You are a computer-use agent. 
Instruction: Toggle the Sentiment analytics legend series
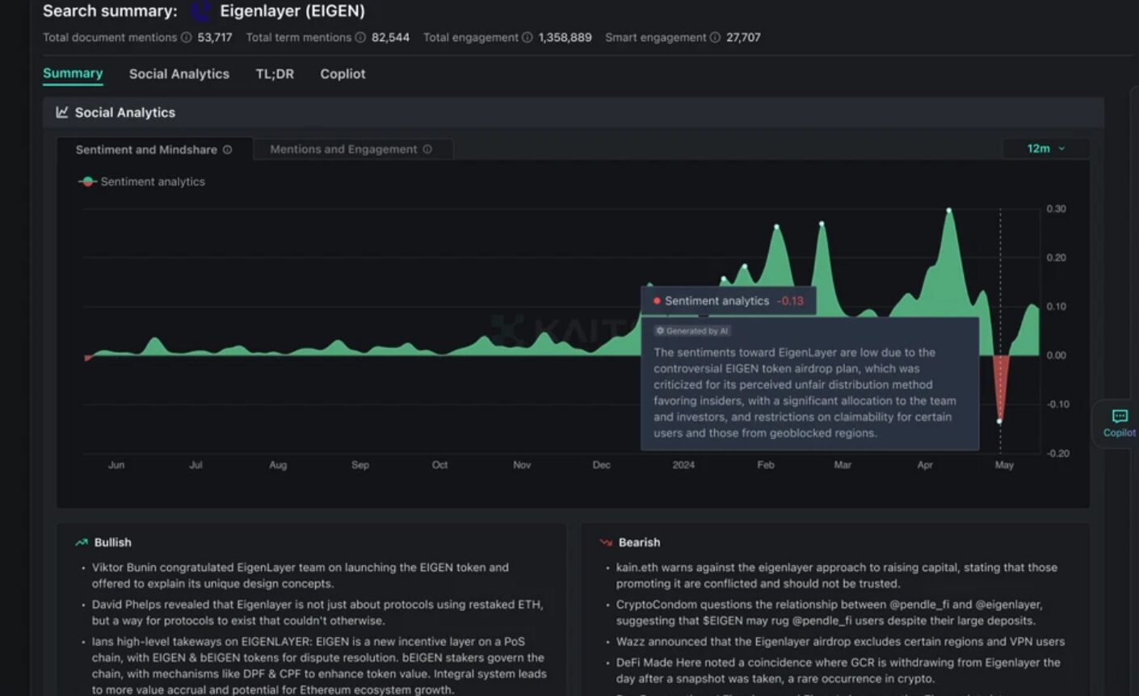[x=141, y=182]
